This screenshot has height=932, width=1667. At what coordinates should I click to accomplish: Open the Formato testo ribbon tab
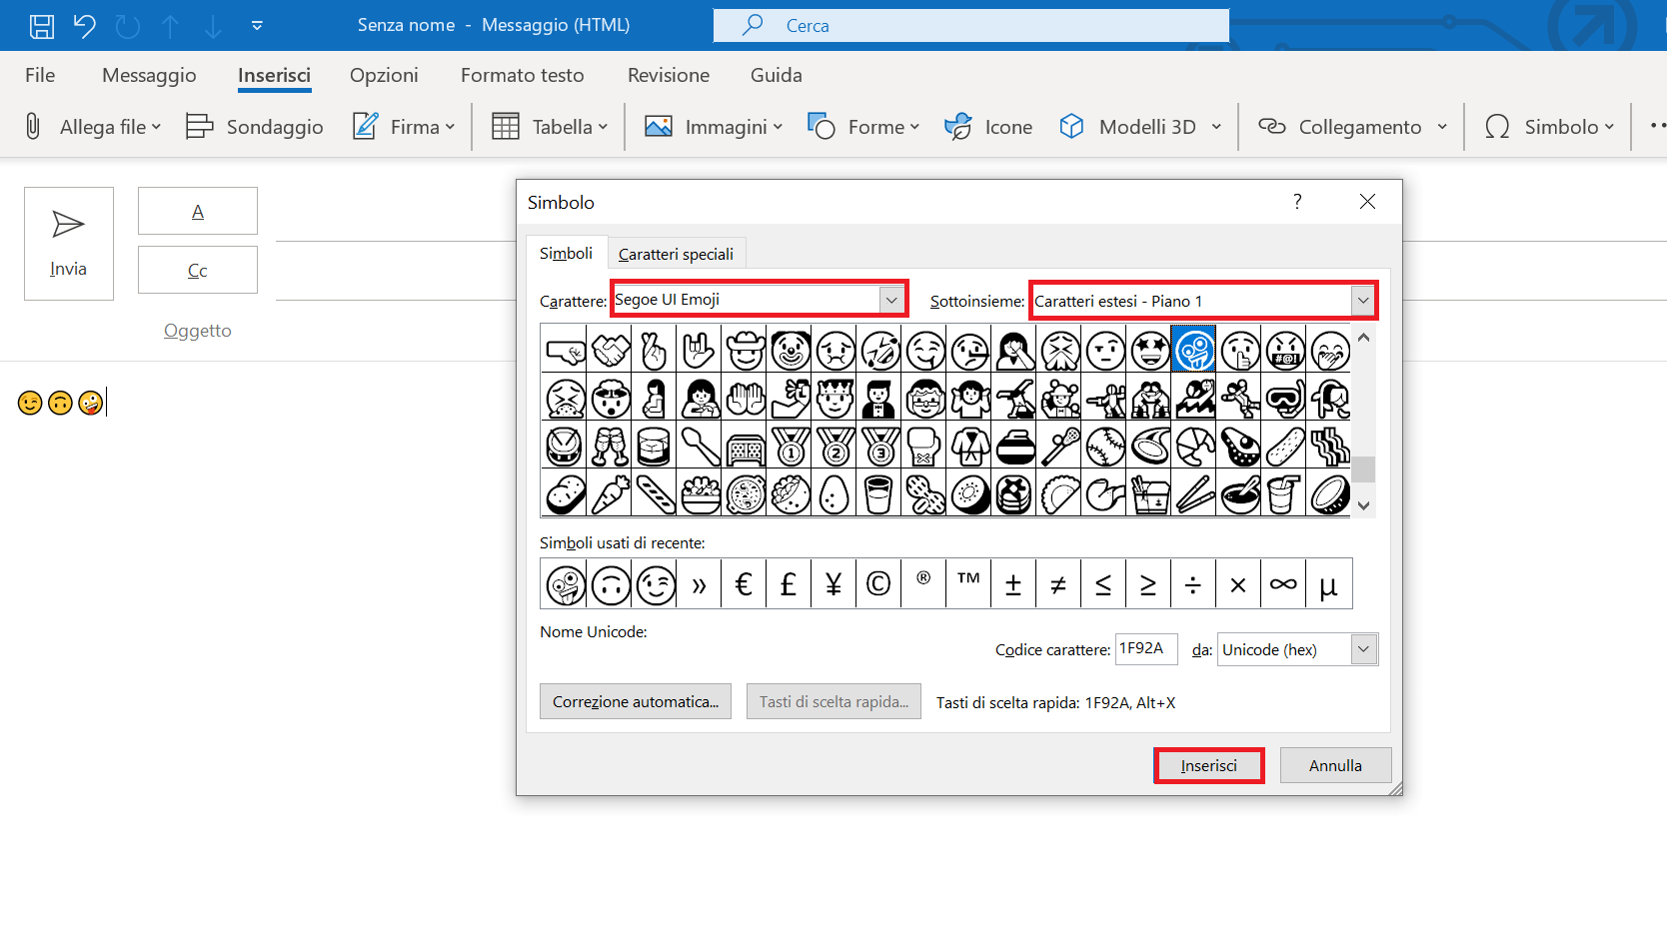tap(522, 75)
